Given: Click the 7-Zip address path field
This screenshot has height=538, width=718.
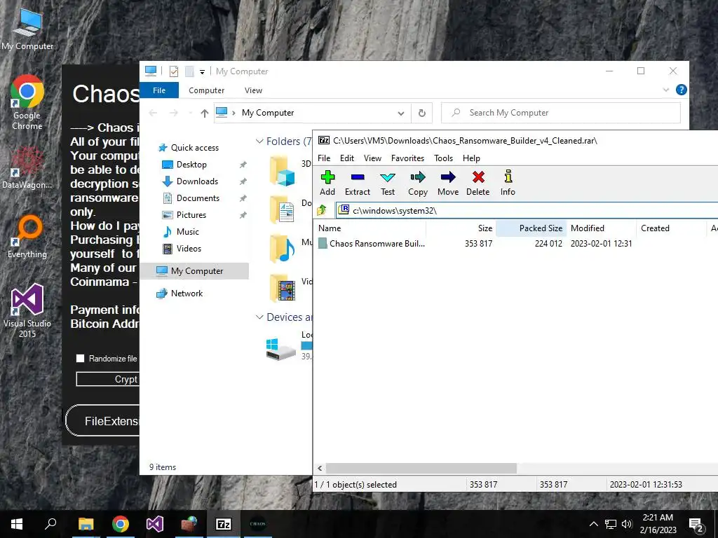Looking at the screenshot, I should pos(527,210).
